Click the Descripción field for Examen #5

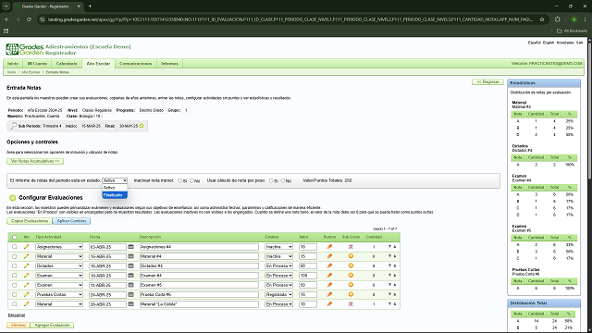pyautogui.click(x=199, y=285)
